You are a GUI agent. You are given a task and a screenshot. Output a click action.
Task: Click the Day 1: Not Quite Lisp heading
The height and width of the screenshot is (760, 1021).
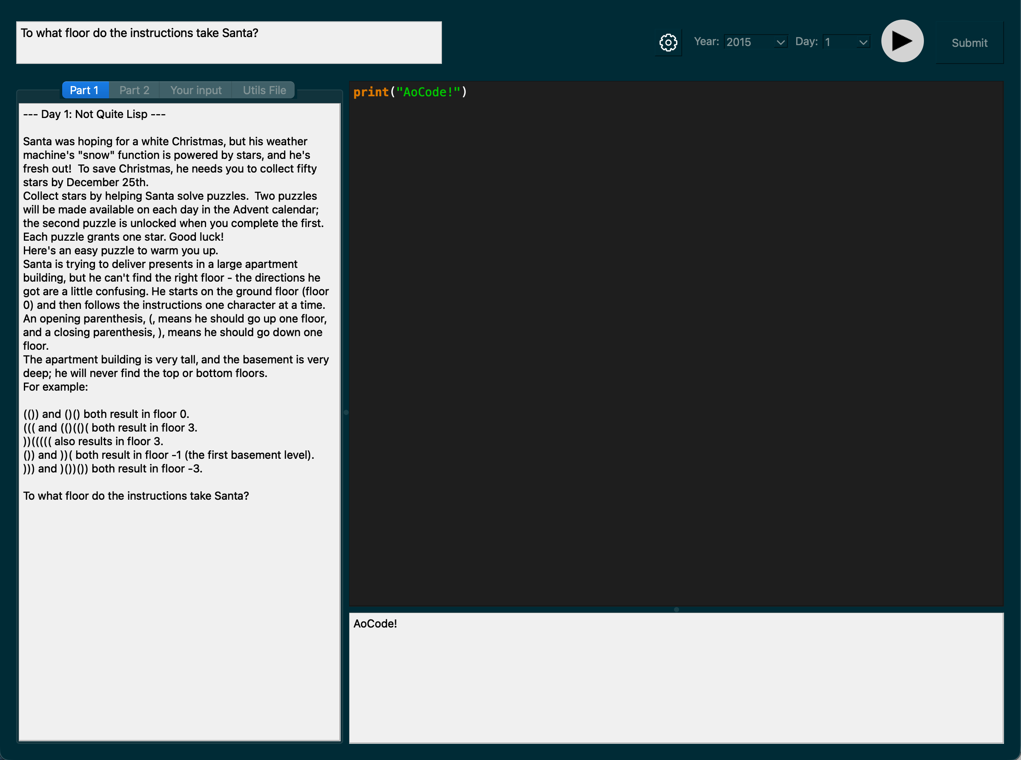94,114
